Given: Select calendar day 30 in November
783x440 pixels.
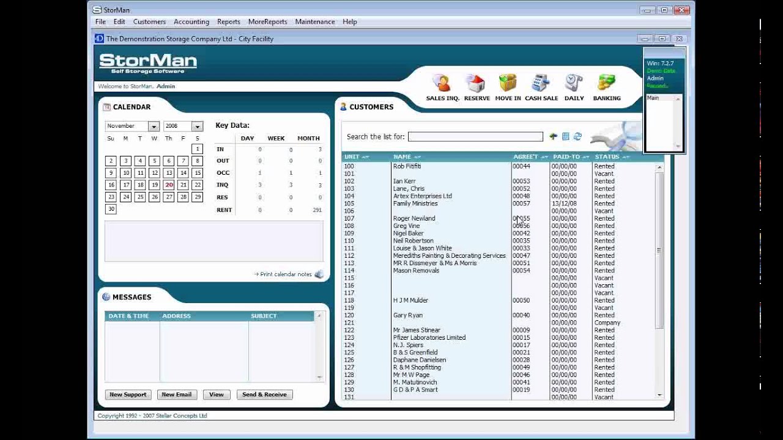Looking at the screenshot, I should (111, 209).
